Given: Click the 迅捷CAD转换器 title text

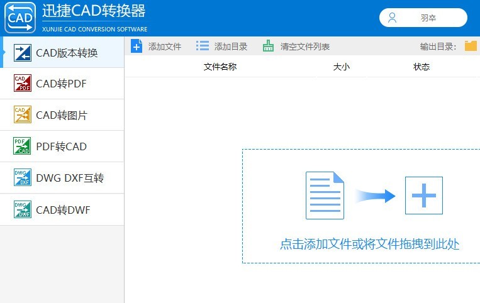Looking at the screenshot, I should point(94,11).
